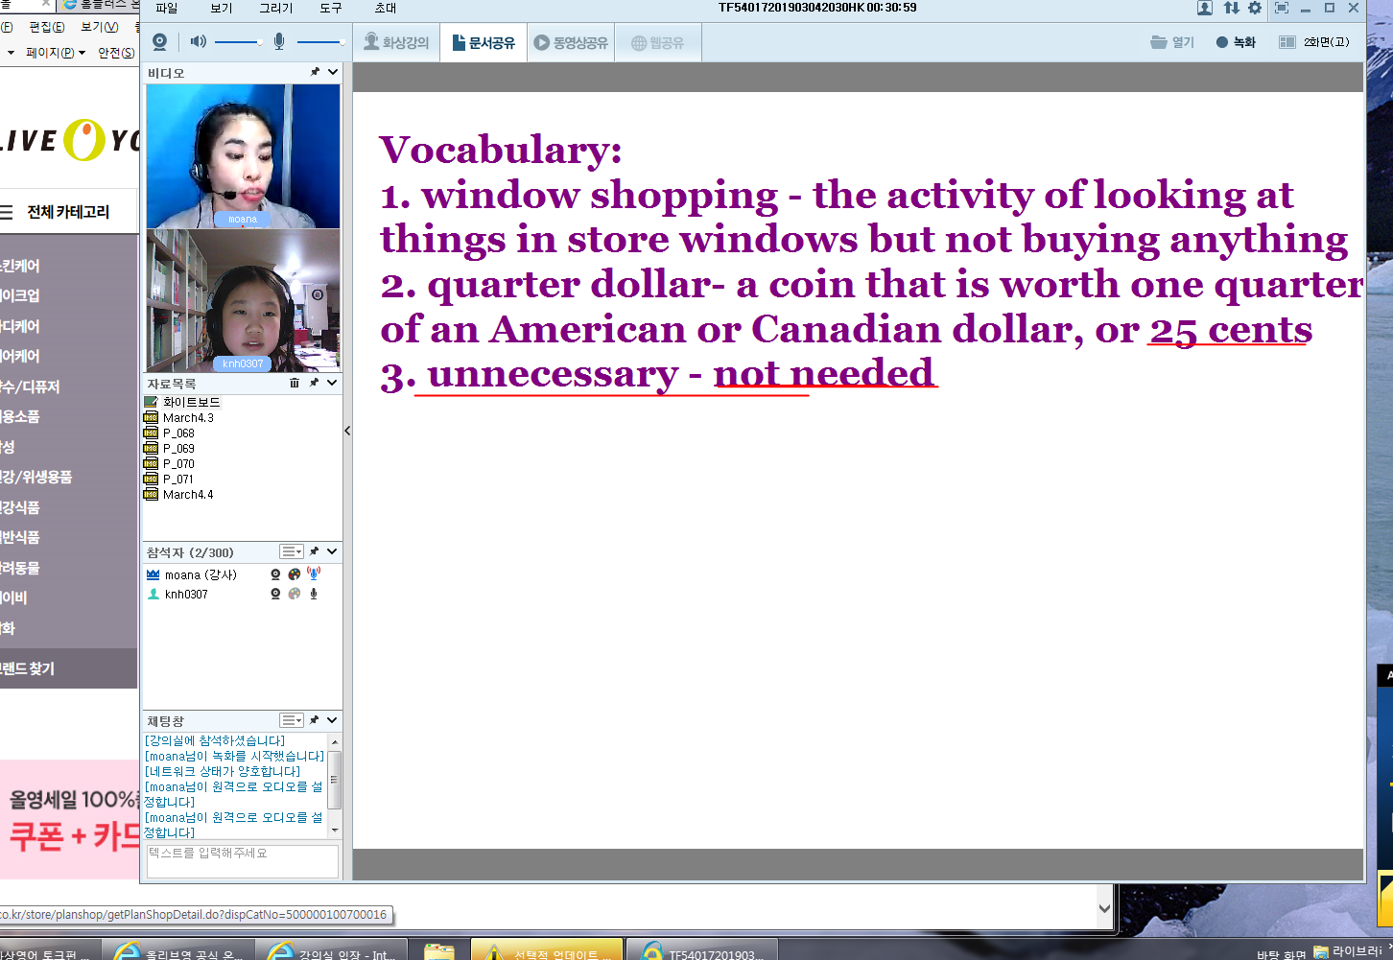Open the 참석자 list options dropdown
Viewport: 1393px width, 960px height.
click(292, 551)
